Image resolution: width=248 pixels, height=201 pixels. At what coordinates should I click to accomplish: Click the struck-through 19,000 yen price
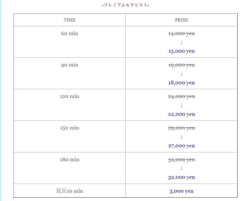(181, 65)
